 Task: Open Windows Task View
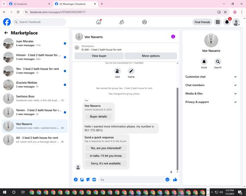[x=23, y=192]
